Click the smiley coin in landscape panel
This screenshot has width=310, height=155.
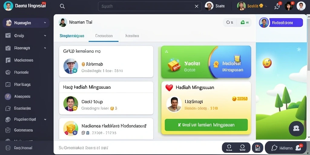(267, 63)
